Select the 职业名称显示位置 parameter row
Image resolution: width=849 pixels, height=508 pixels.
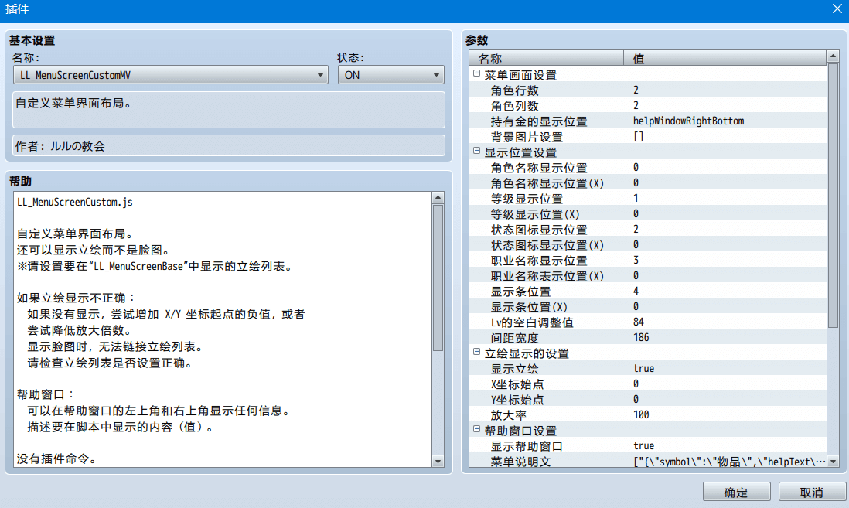click(x=648, y=260)
